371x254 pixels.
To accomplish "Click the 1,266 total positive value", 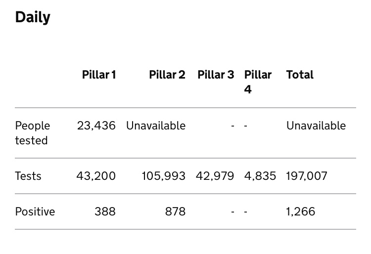I will pos(300,212).
